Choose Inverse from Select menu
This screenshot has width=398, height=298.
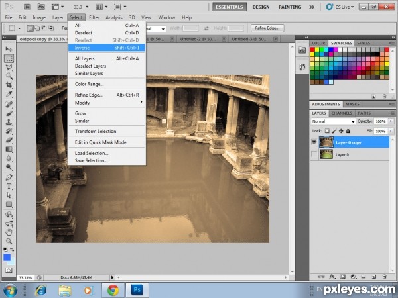click(107, 48)
